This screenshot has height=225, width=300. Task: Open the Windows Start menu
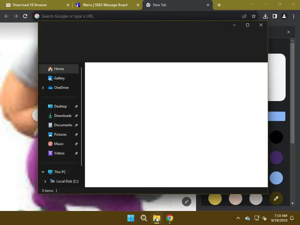(131, 218)
